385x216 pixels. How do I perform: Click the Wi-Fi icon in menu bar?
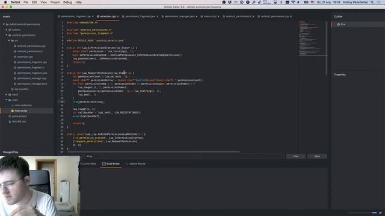pyautogui.click(x=293, y=2)
